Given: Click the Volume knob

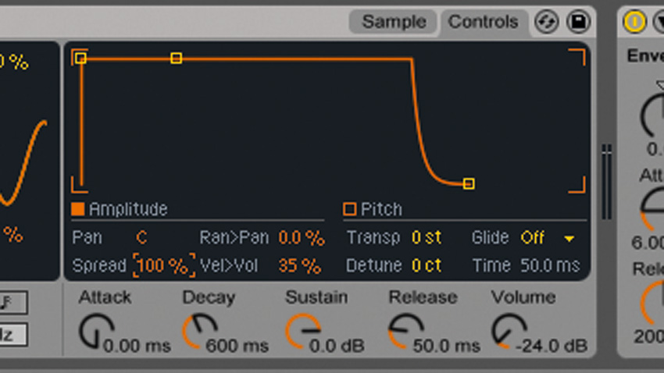Looking at the screenshot, I should click(x=509, y=331).
